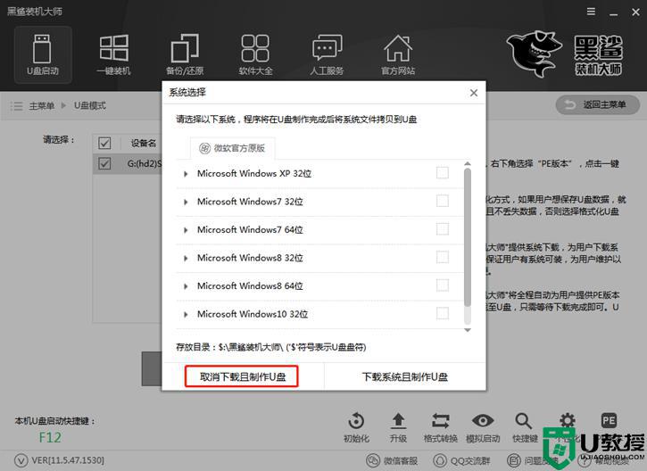Click the system list scrollbar thumb
The width and height of the screenshot is (647, 471).
(467, 237)
